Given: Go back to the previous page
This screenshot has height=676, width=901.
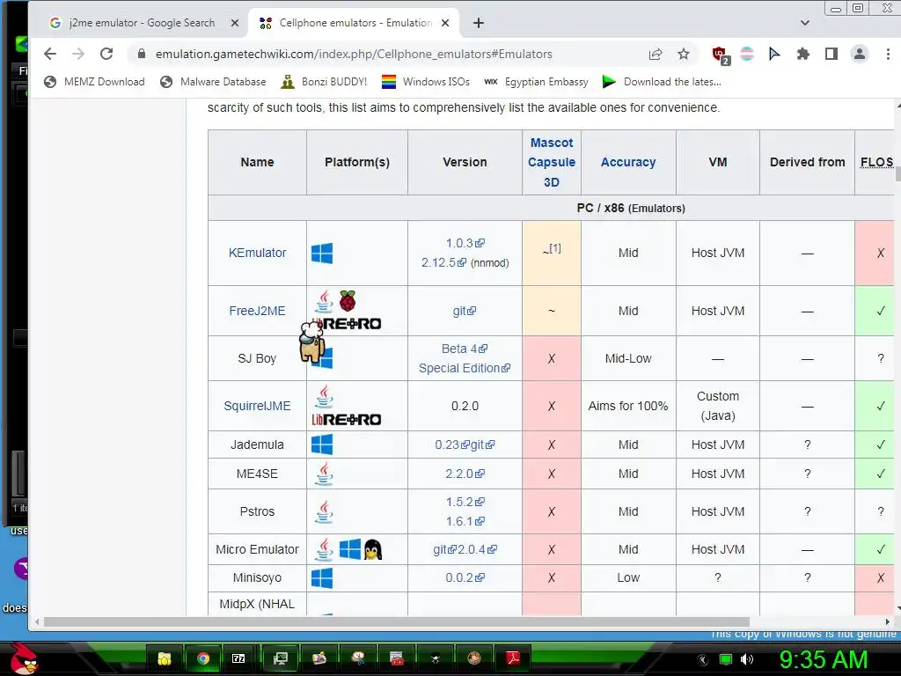Looking at the screenshot, I should (50, 54).
